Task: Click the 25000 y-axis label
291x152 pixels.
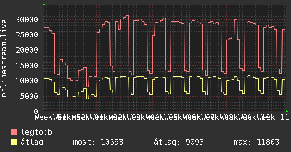Action: tap(27, 35)
